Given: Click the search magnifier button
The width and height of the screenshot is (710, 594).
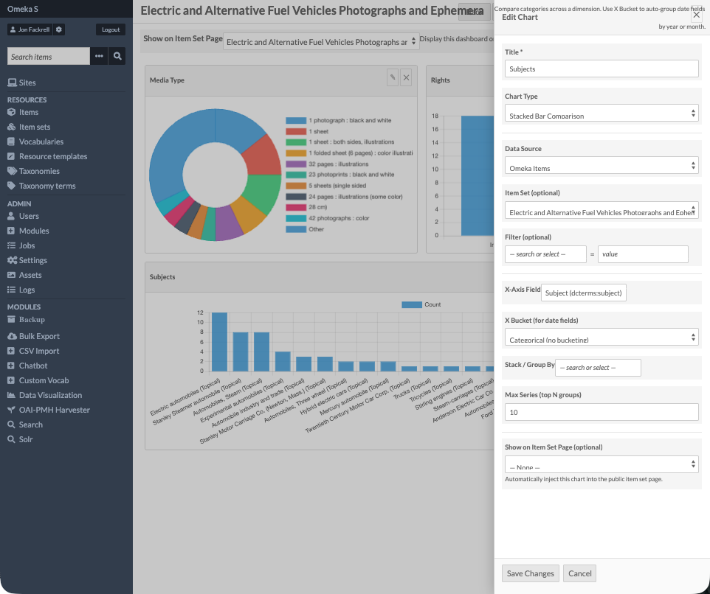Looking at the screenshot, I should pos(117,56).
